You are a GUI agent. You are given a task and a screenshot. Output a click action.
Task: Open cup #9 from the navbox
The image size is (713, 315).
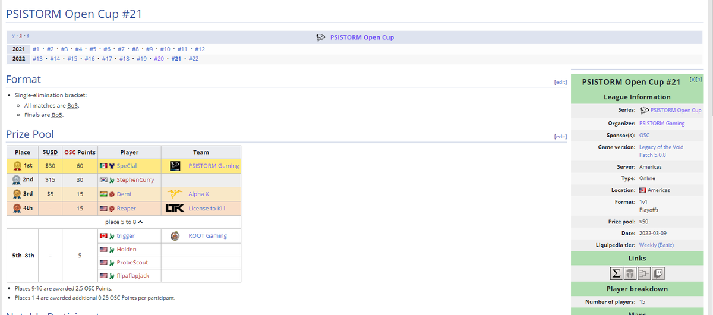(x=150, y=49)
